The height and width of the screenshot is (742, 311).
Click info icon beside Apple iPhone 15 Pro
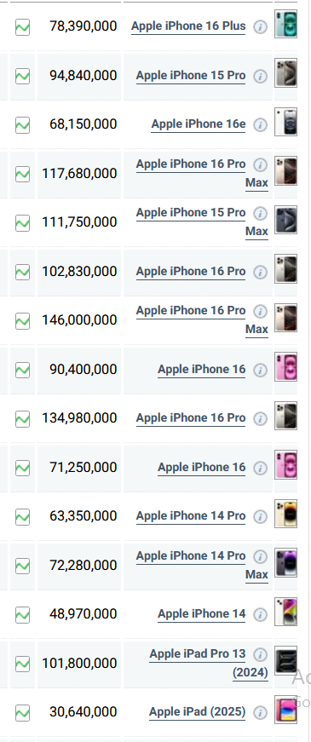[260, 76]
